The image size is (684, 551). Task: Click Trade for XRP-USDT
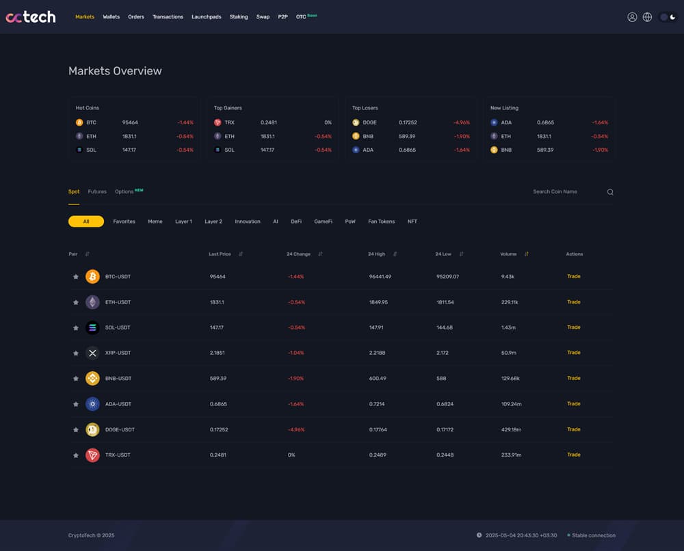(574, 353)
